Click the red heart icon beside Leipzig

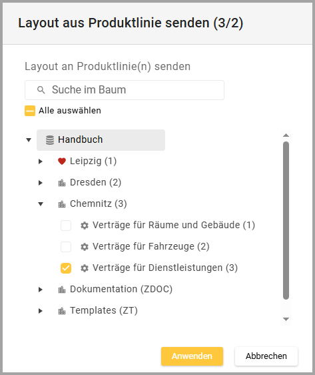coord(62,161)
